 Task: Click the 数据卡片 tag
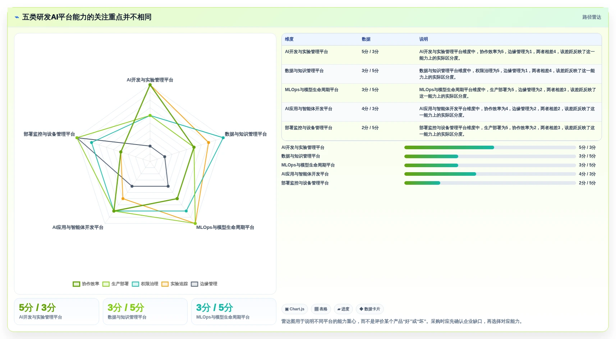tap(370, 309)
